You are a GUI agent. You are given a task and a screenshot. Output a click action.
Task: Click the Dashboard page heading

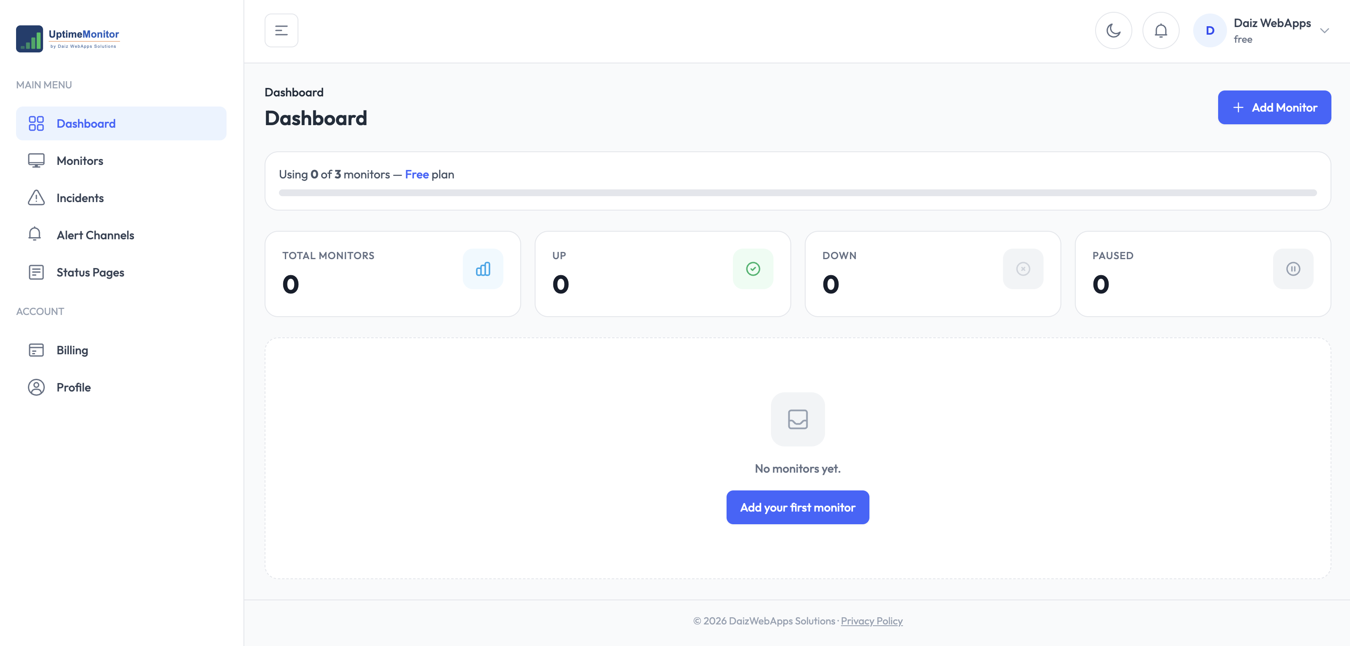pos(316,118)
